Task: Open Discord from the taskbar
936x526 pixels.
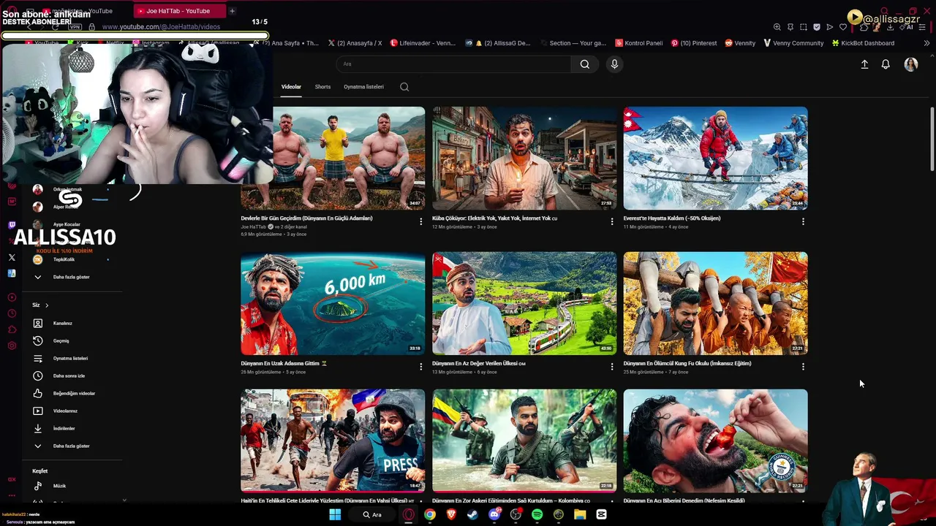Action: tap(494, 514)
